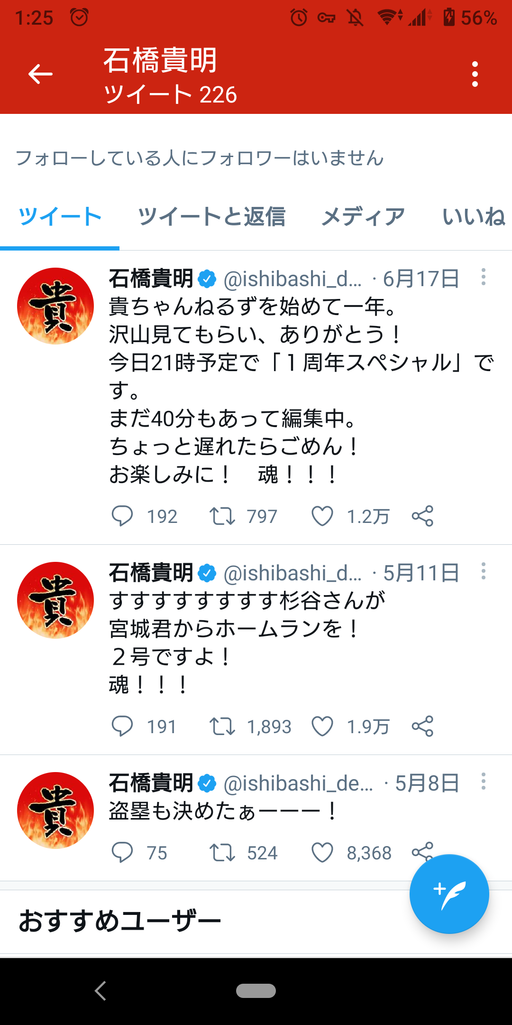Screen dimensions: 512x1025
Task: Open options menu for May 11 tweet
Action: 484,571
